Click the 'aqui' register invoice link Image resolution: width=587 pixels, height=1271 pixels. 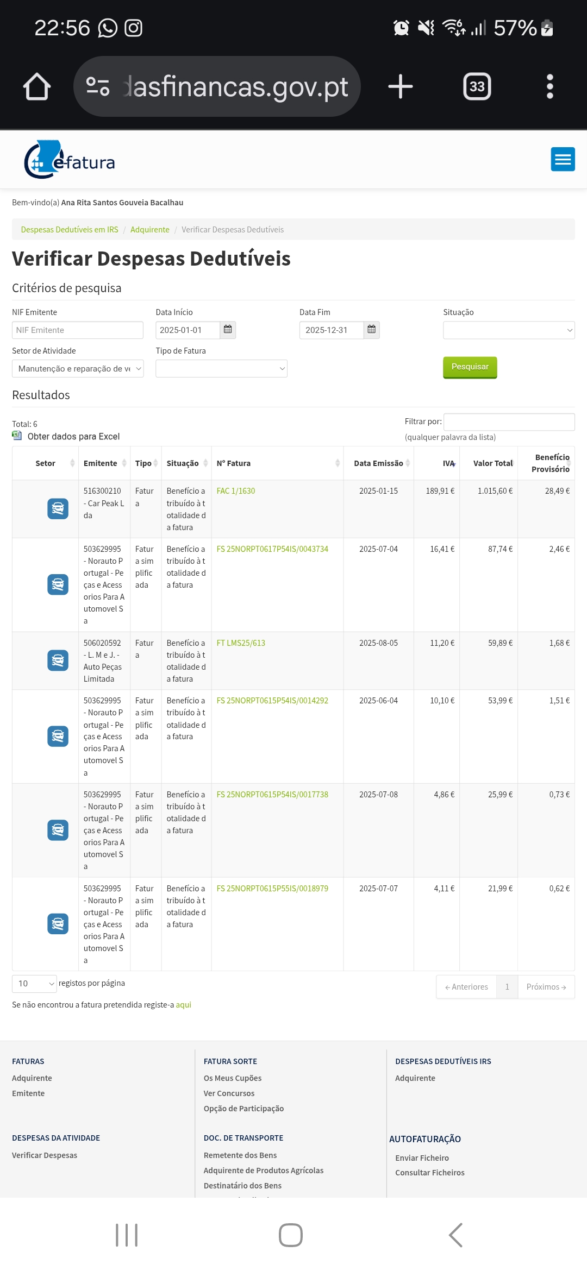184,1005
